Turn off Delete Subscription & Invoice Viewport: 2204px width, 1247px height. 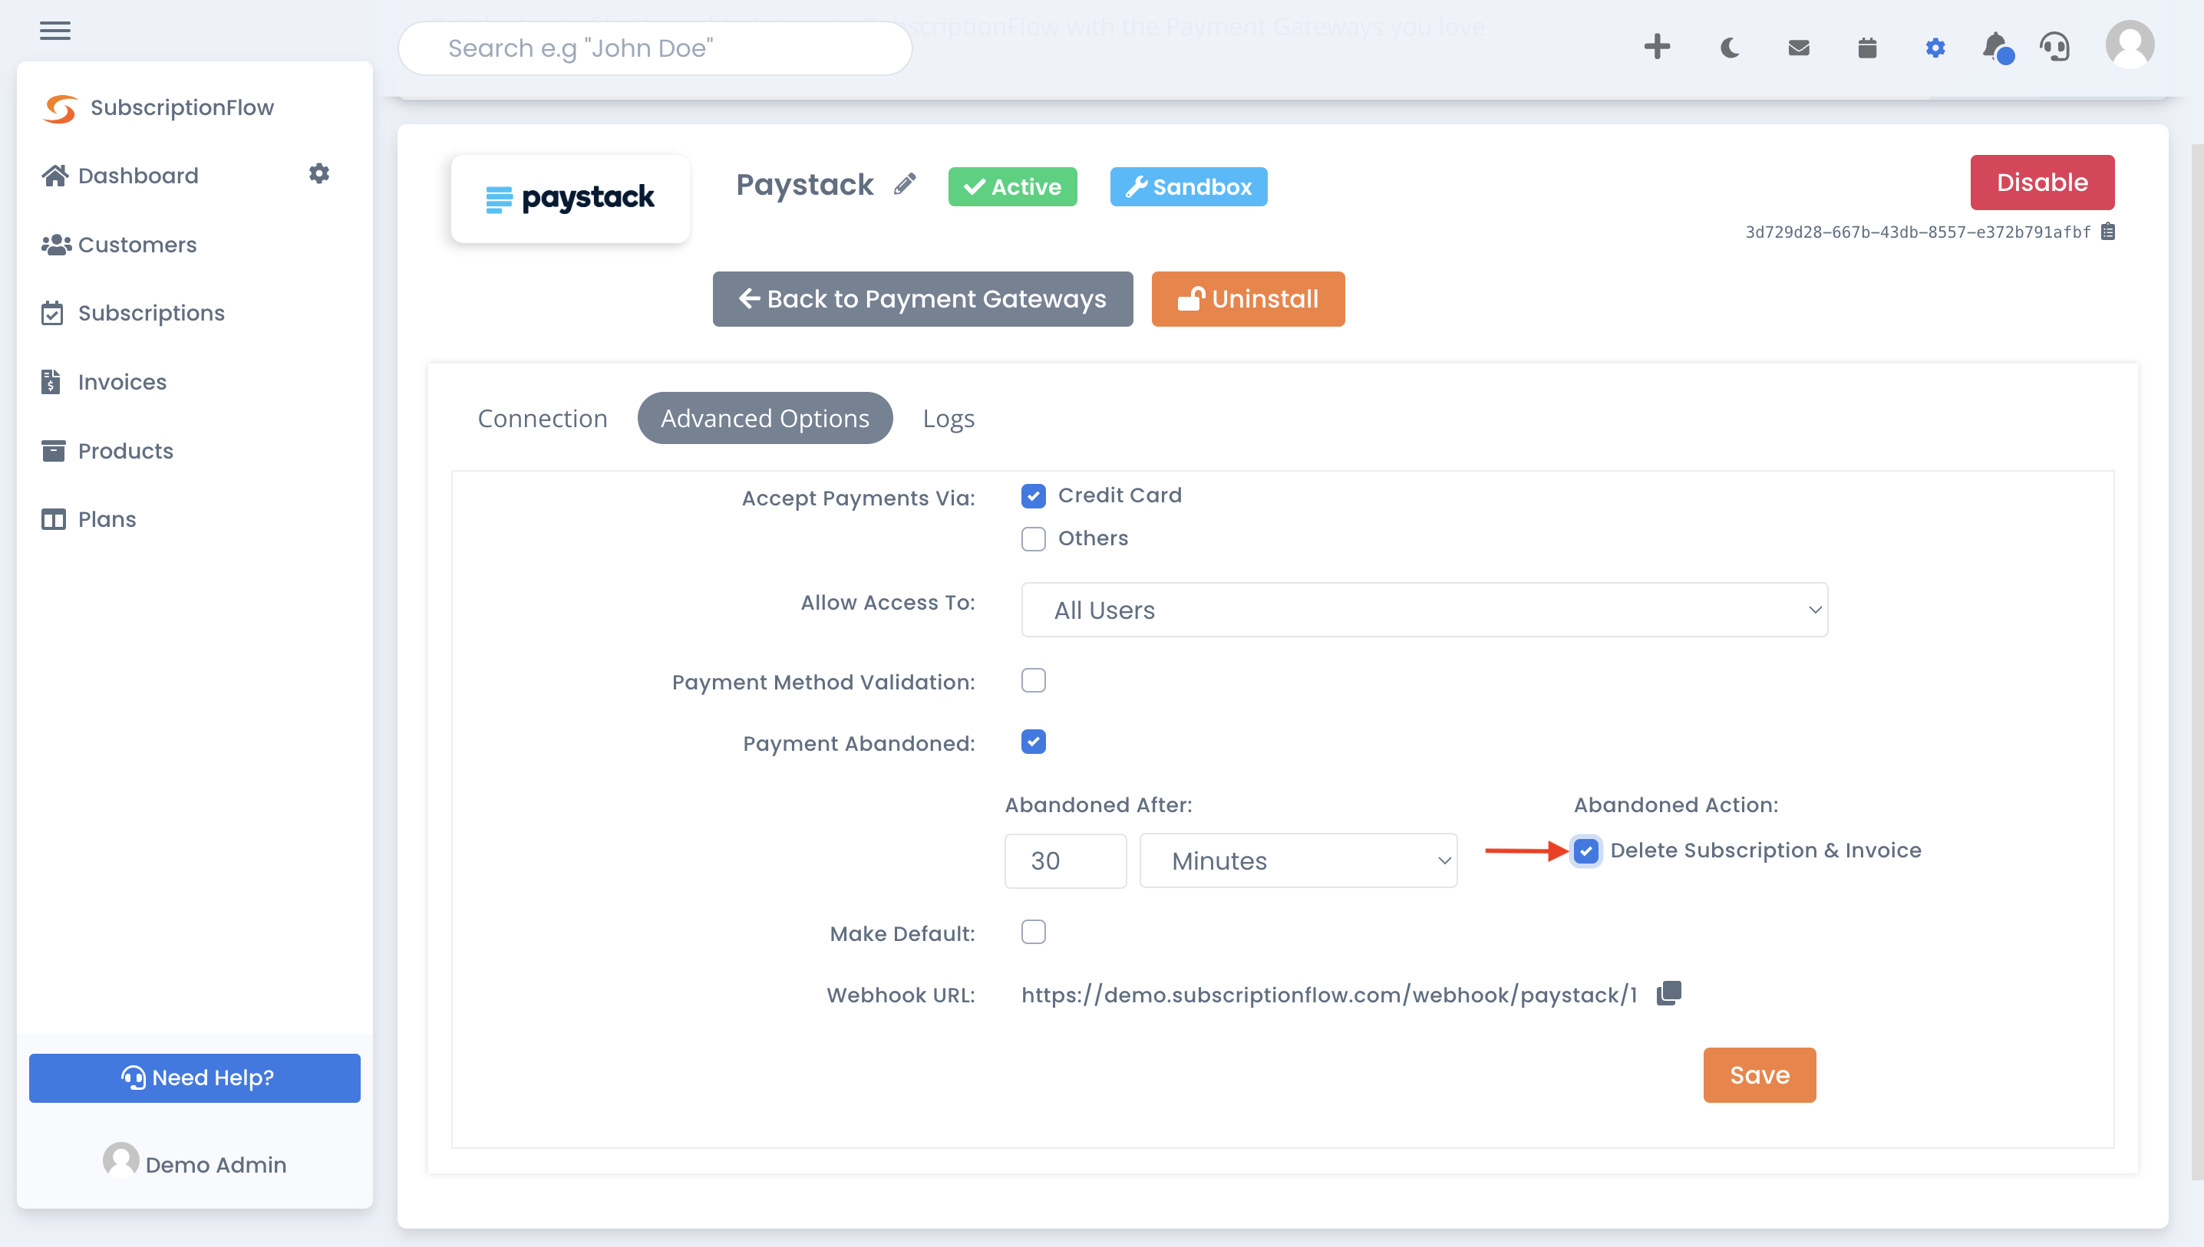coord(1587,851)
